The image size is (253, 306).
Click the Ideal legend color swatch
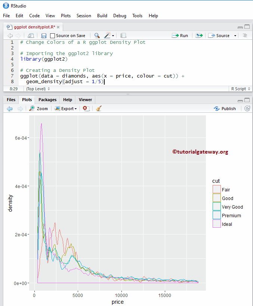point(217,224)
